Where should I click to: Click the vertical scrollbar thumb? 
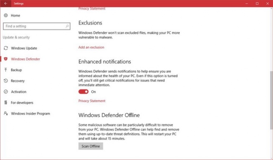coord(271,100)
